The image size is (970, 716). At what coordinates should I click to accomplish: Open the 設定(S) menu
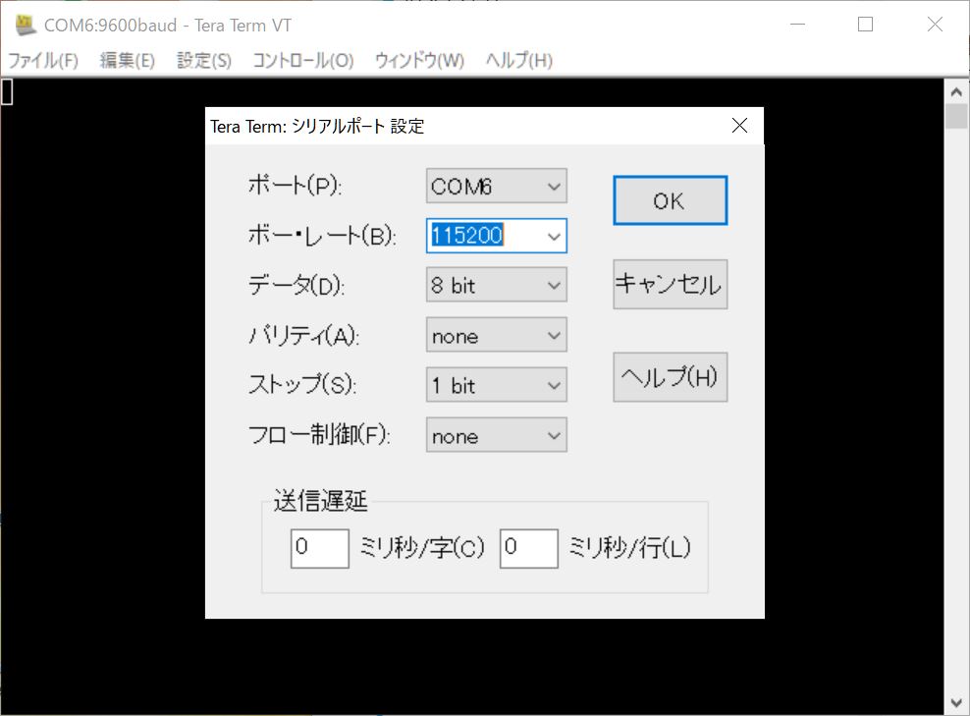(x=203, y=60)
